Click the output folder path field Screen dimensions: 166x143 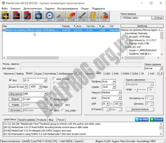click(x=136, y=18)
